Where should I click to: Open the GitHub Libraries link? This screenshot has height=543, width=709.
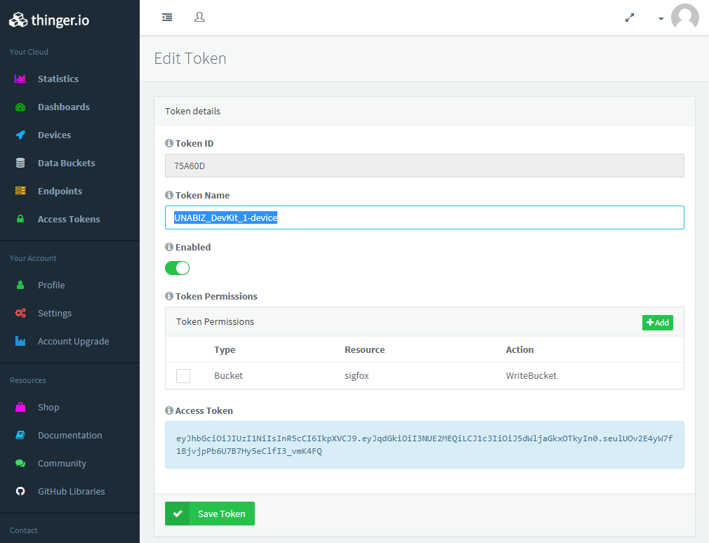tap(72, 491)
